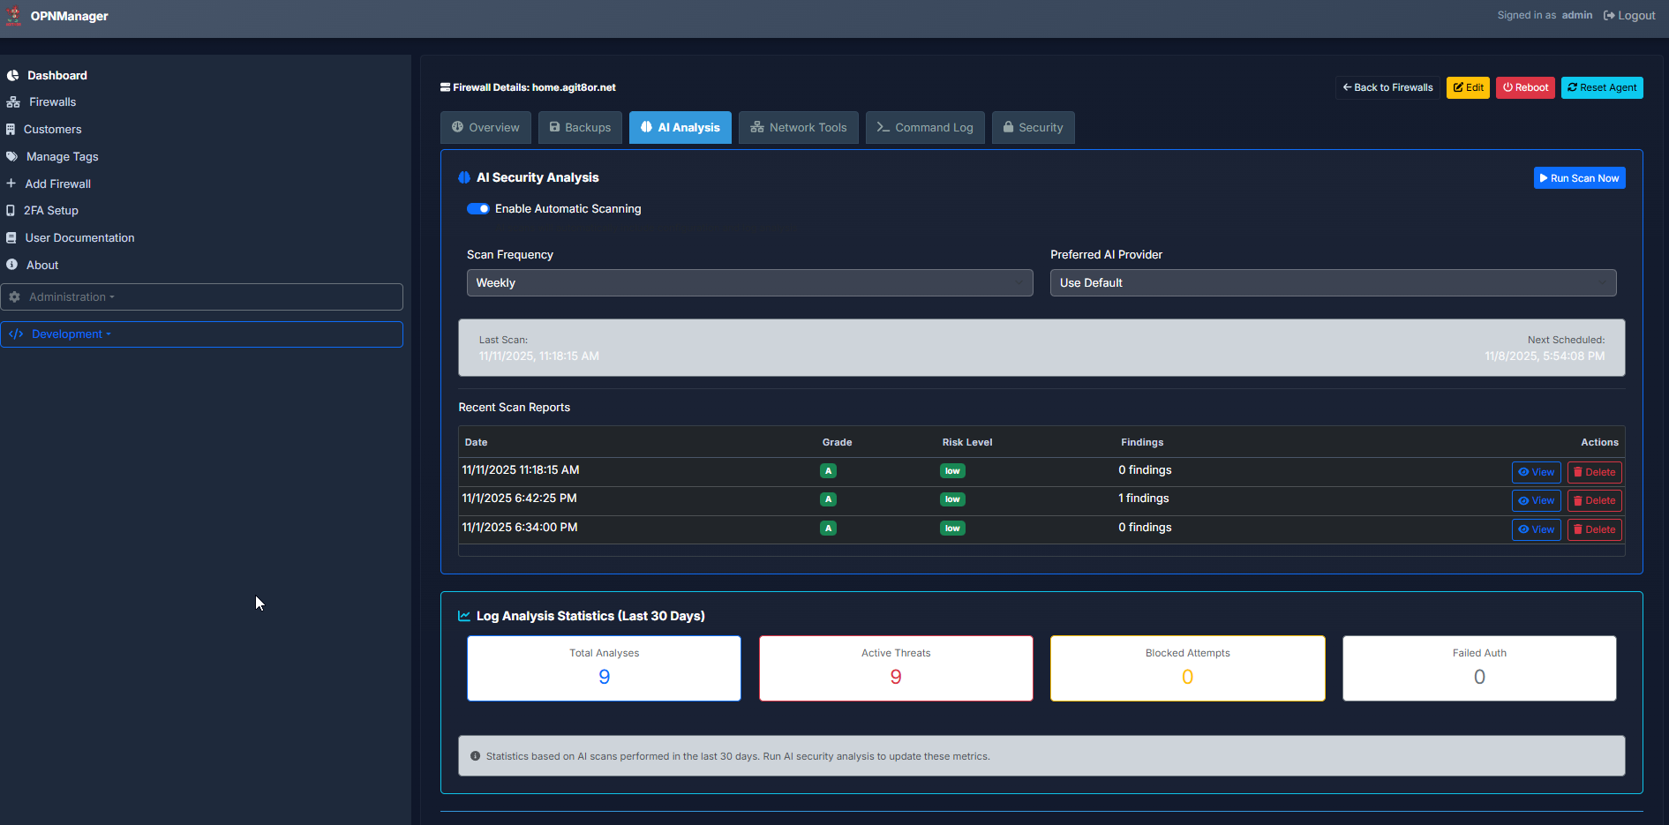Click the Reboot button
The height and width of the screenshot is (825, 1669).
click(1525, 88)
